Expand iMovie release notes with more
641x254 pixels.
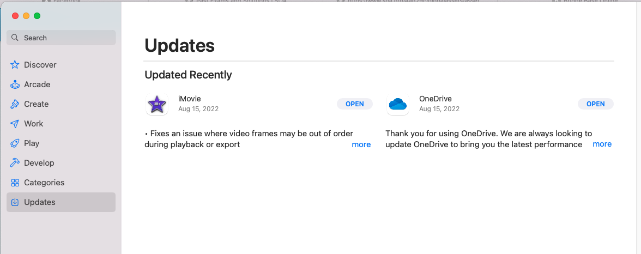pyautogui.click(x=361, y=144)
